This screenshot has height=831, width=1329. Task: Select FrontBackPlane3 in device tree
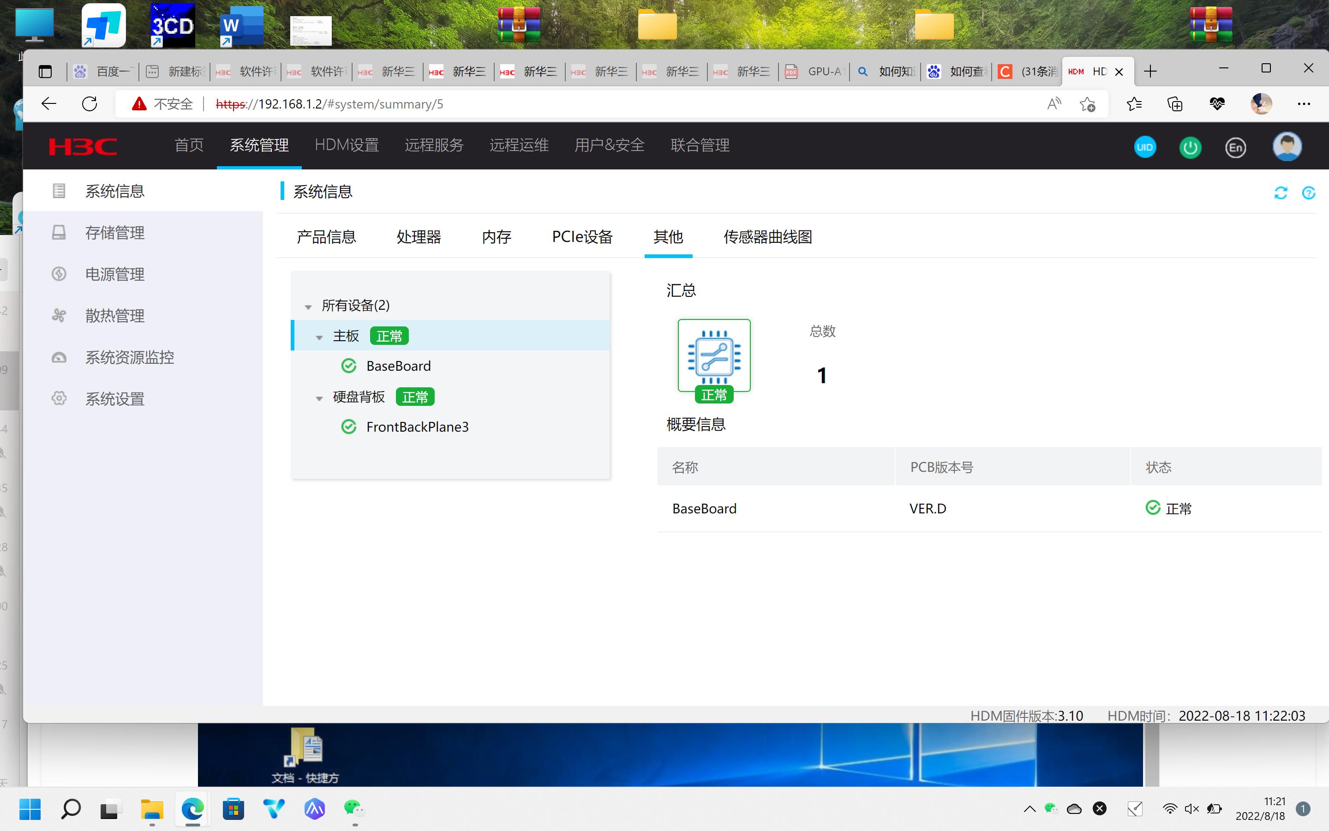tap(417, 427)
